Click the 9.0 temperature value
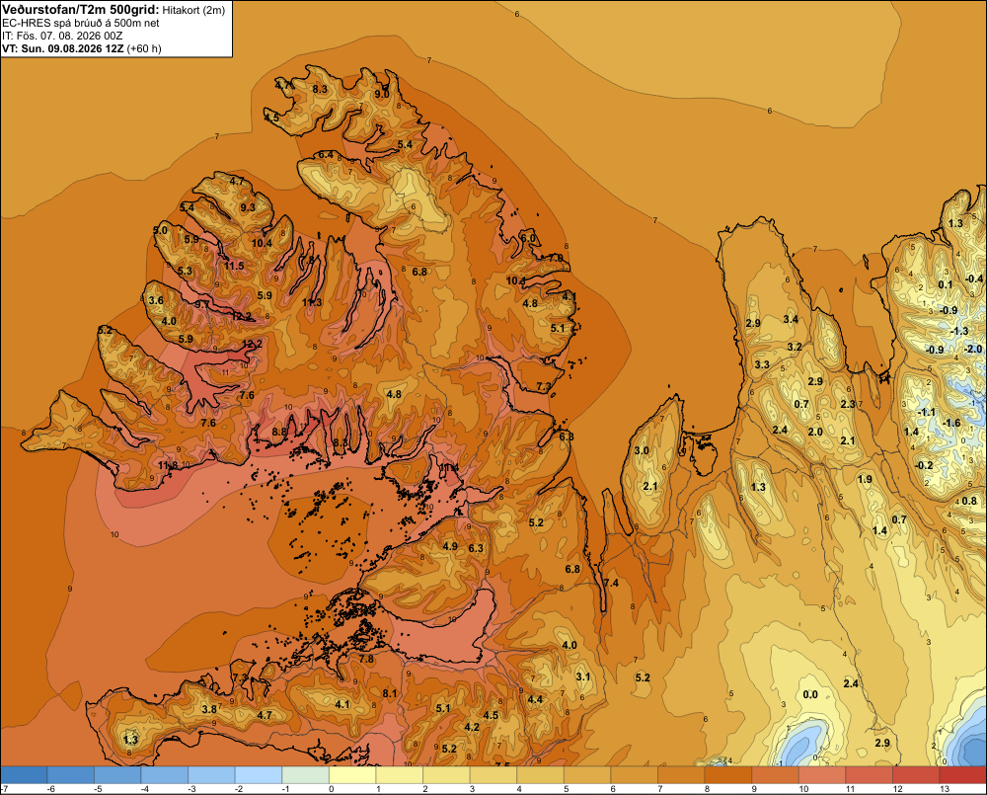The height and width of the screenshot is (795, 987). point(381,94)
